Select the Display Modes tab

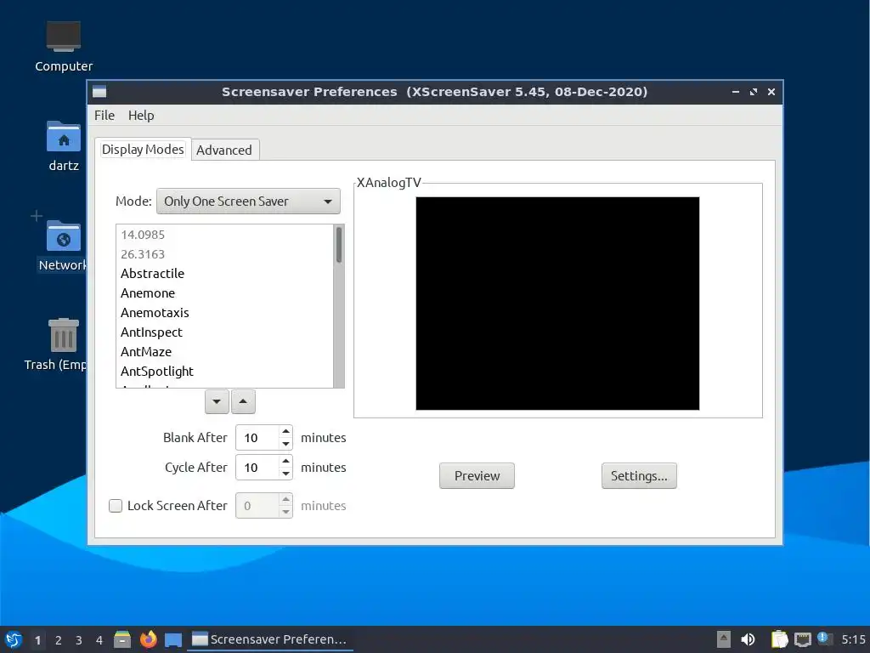click(x=143, y=150)
